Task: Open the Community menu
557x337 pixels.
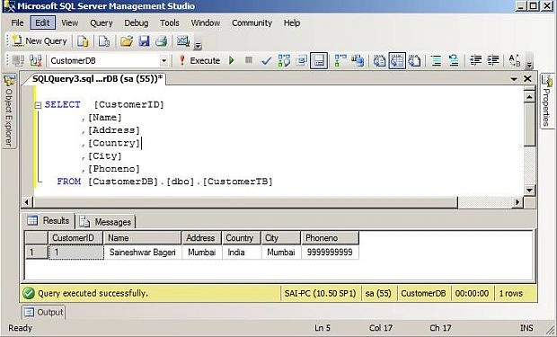Action: pos(252,23)
